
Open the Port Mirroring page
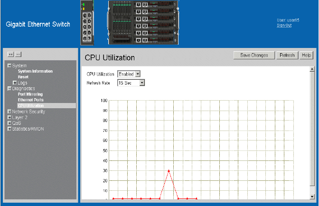(x=30, y=94)
